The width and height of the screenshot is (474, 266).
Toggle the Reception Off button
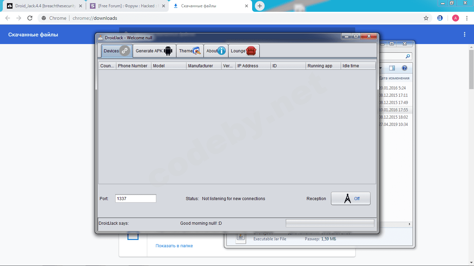[x=350, y=198]
